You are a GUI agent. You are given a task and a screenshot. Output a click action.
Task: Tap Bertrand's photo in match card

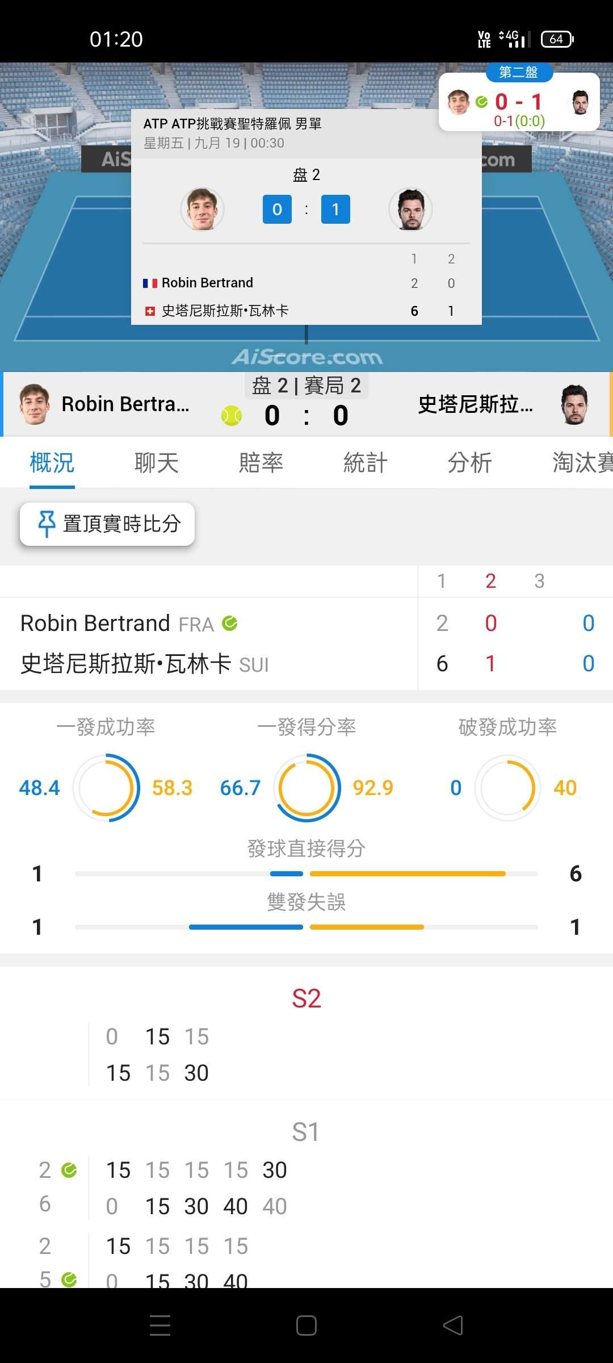tap(202, 209)
